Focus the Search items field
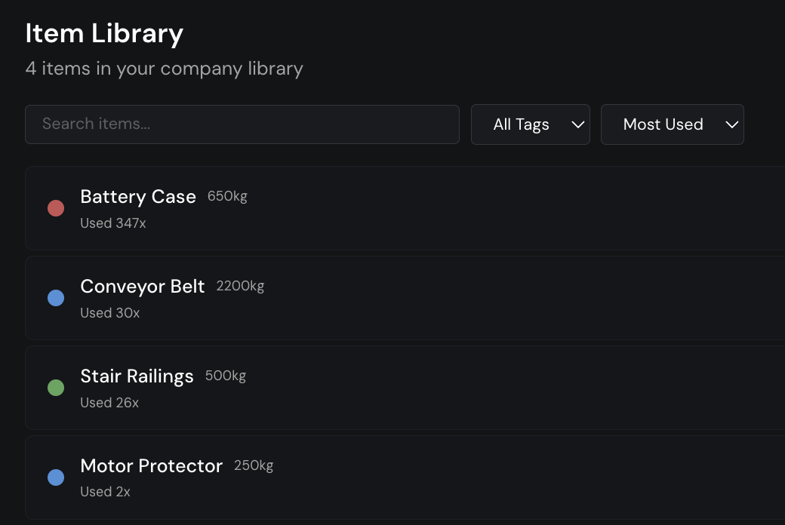This screenshot has height=525, width=785. pyautogui.click(x=242, y=124)
